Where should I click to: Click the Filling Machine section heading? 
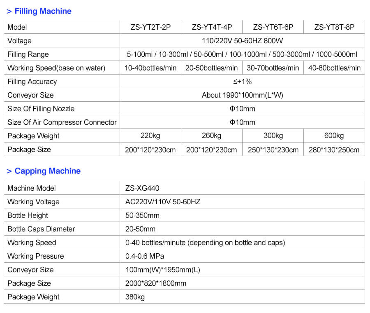click(43, 11)
